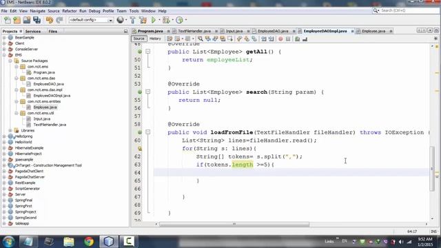Open the folder icon on the taskbar

69,242
